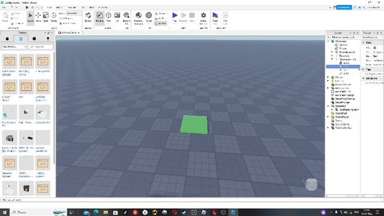Screen dimensions: 384x216
Task: Open the Terrain Editor
Action: [88, 17]
